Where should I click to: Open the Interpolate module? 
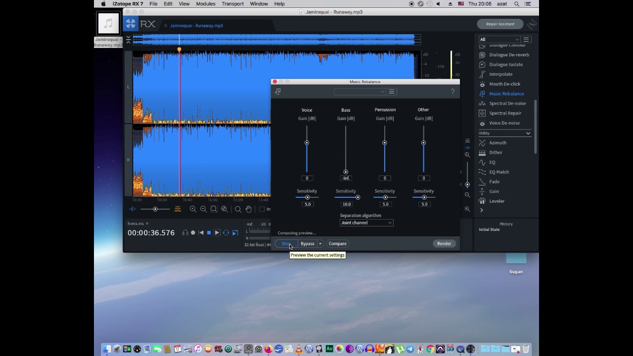[496, 74]
